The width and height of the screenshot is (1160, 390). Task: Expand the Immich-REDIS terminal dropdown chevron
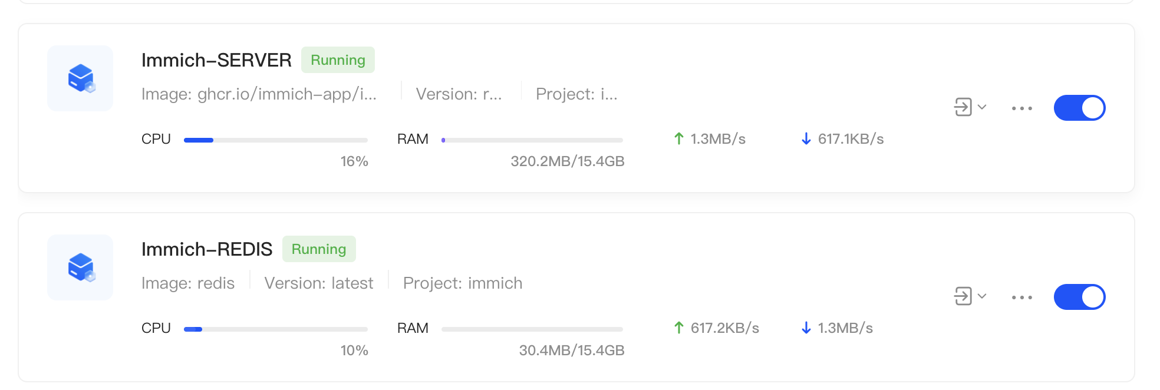(982, 296)
